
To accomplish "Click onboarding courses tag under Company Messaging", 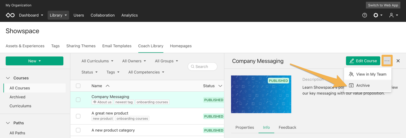I will coord(152,102).
